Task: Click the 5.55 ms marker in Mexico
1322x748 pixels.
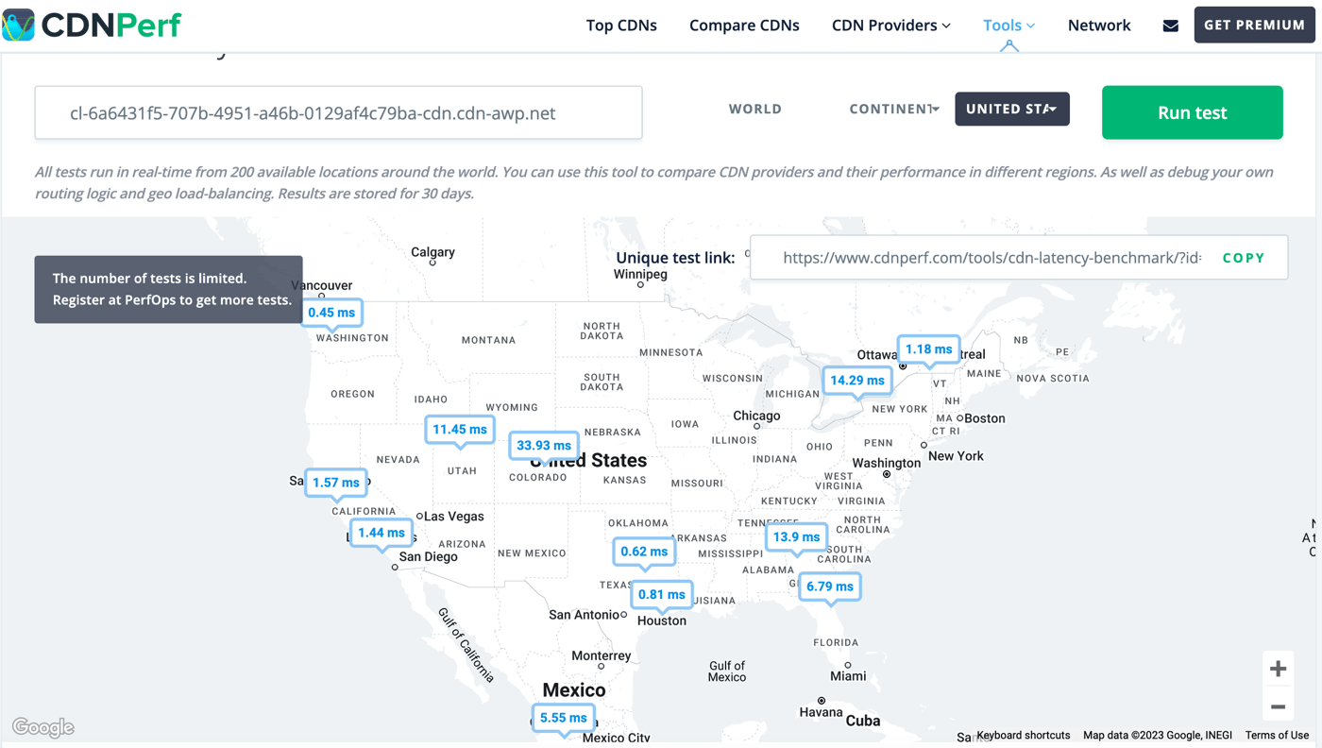Action: [564, 718]
